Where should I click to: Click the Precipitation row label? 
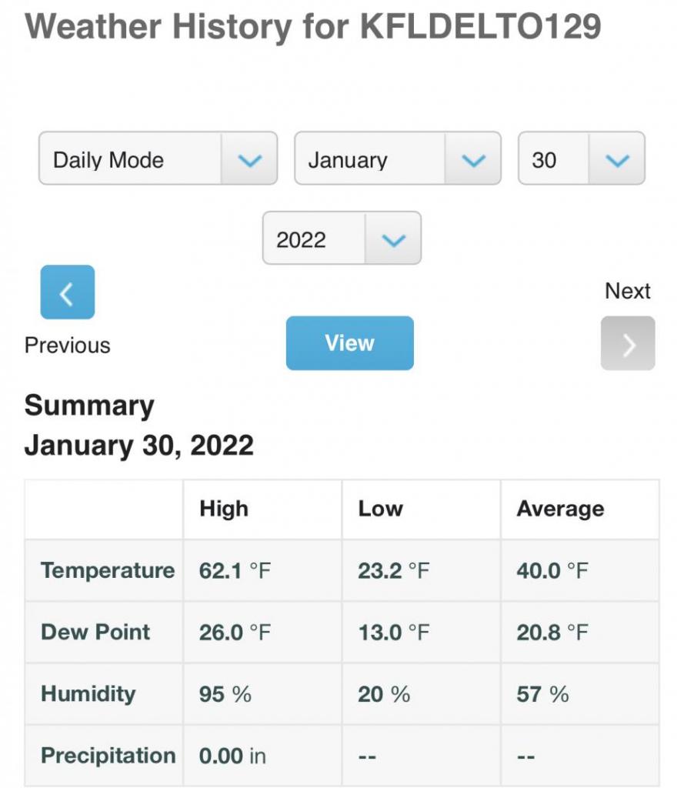pyautogui.click(x=108, y=756)
